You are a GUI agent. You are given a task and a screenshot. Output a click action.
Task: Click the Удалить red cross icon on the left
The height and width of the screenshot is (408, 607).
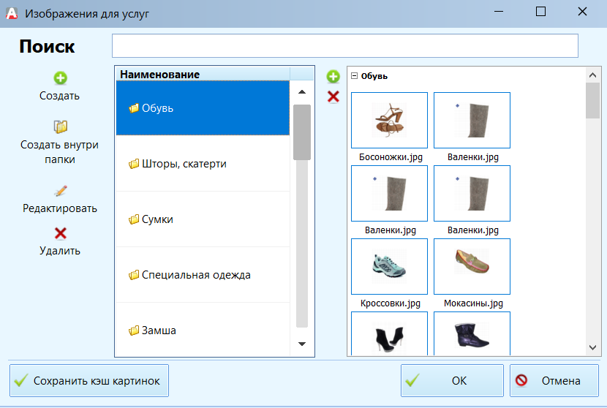point(61,233)
